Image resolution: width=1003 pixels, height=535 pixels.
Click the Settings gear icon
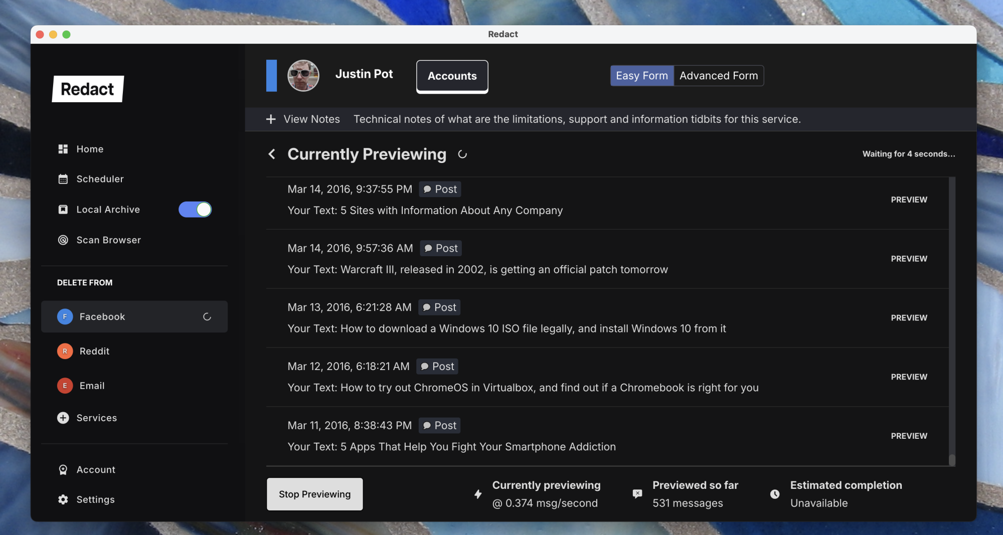pos(63,499)
